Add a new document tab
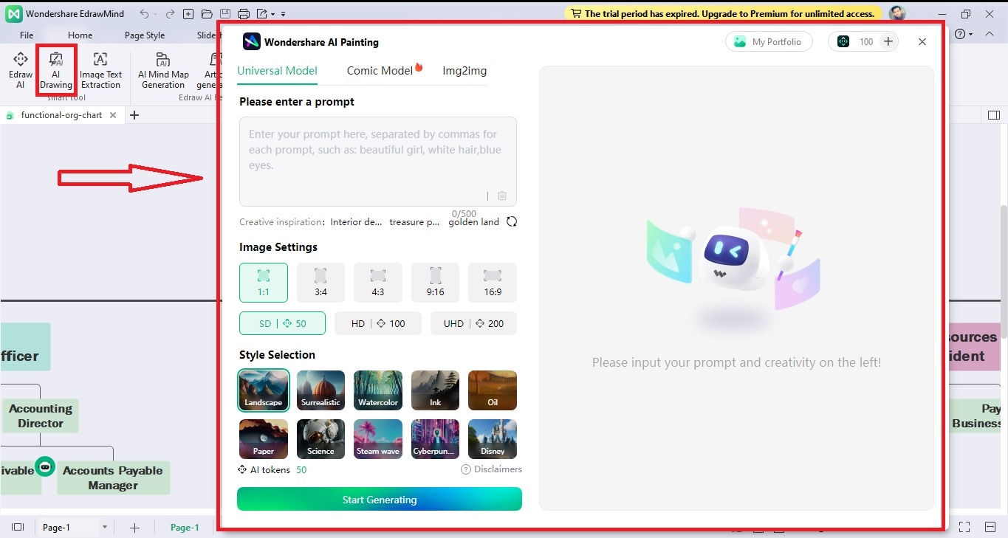1008x538 pixels. (134, 115)
